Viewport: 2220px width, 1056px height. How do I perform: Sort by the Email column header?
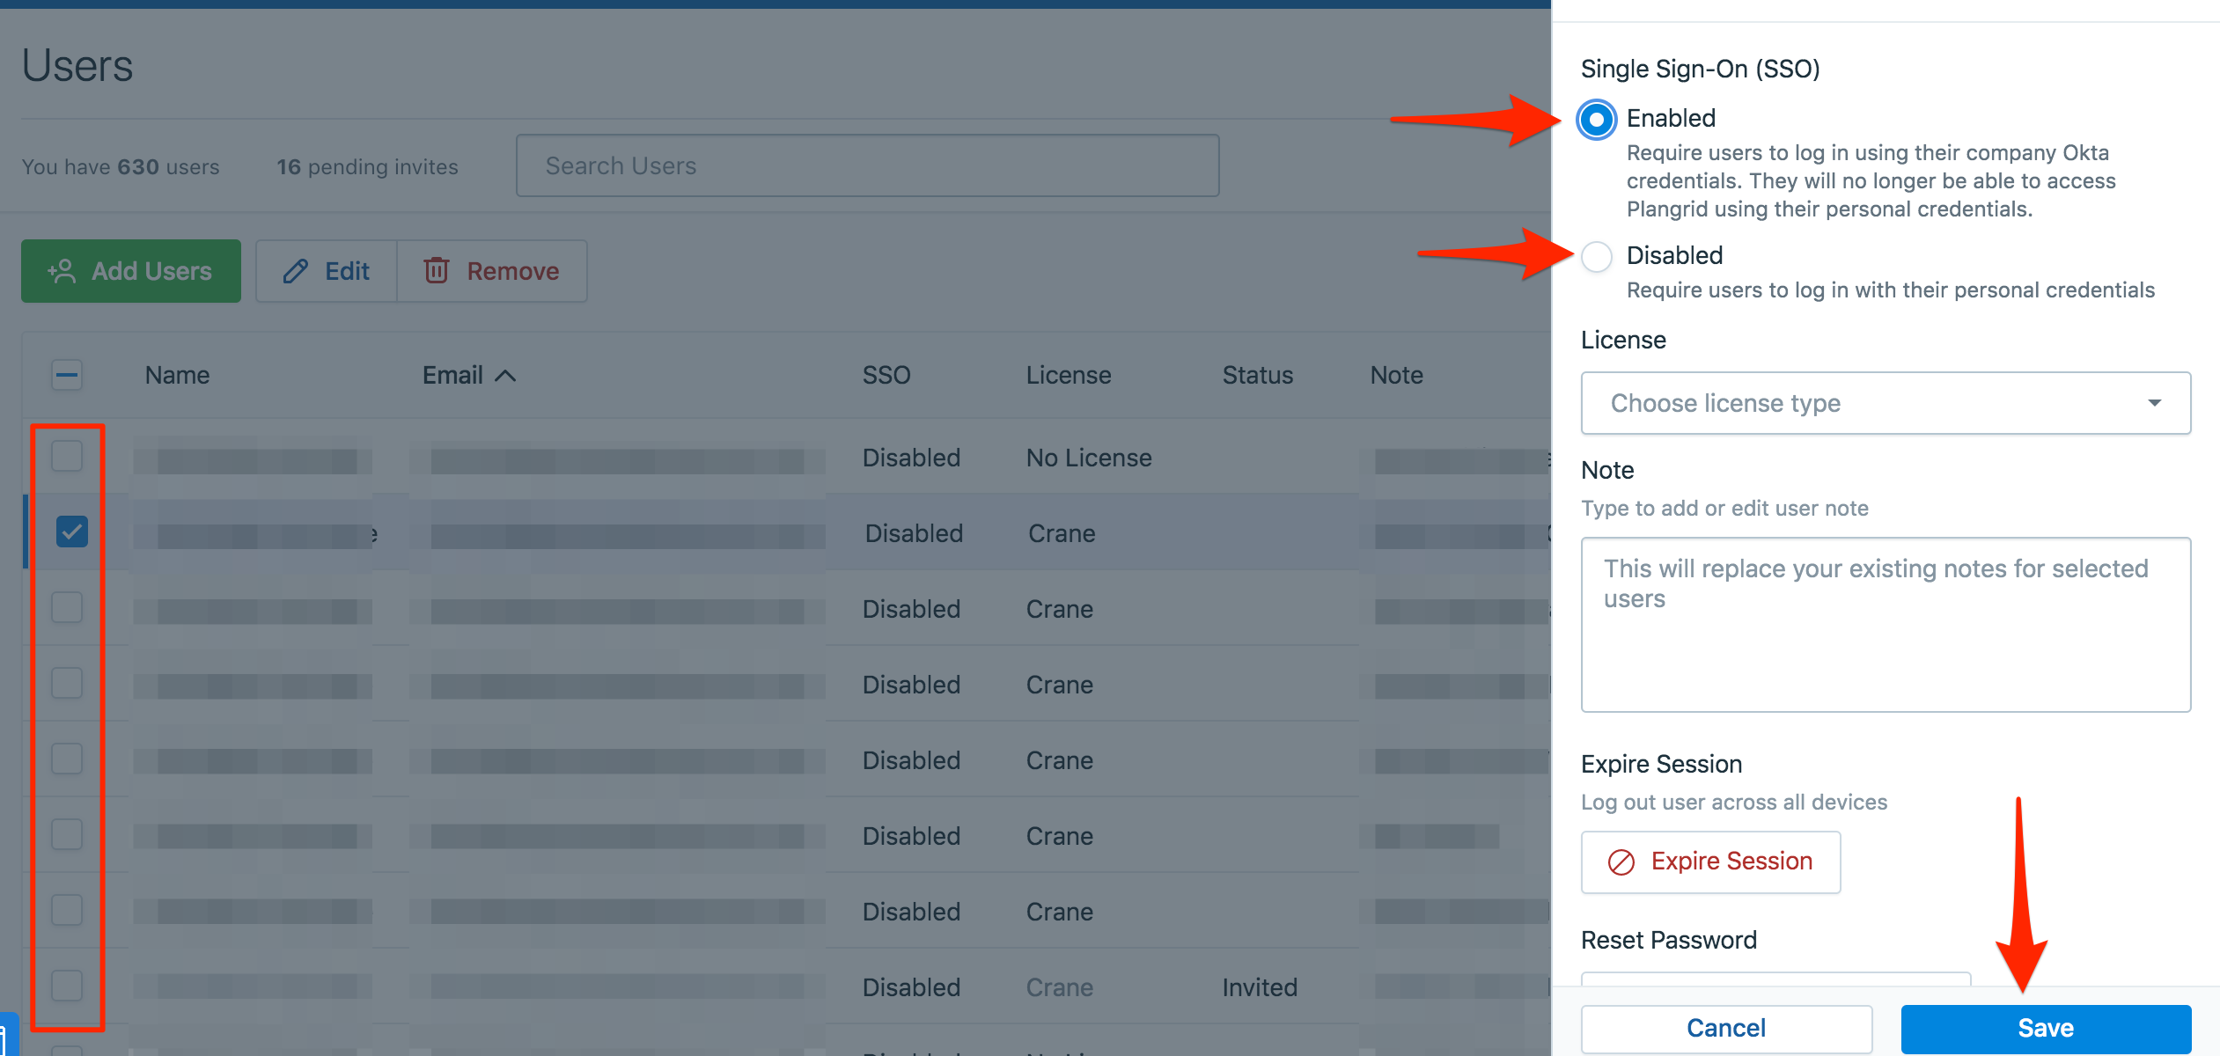pos(452,376)
